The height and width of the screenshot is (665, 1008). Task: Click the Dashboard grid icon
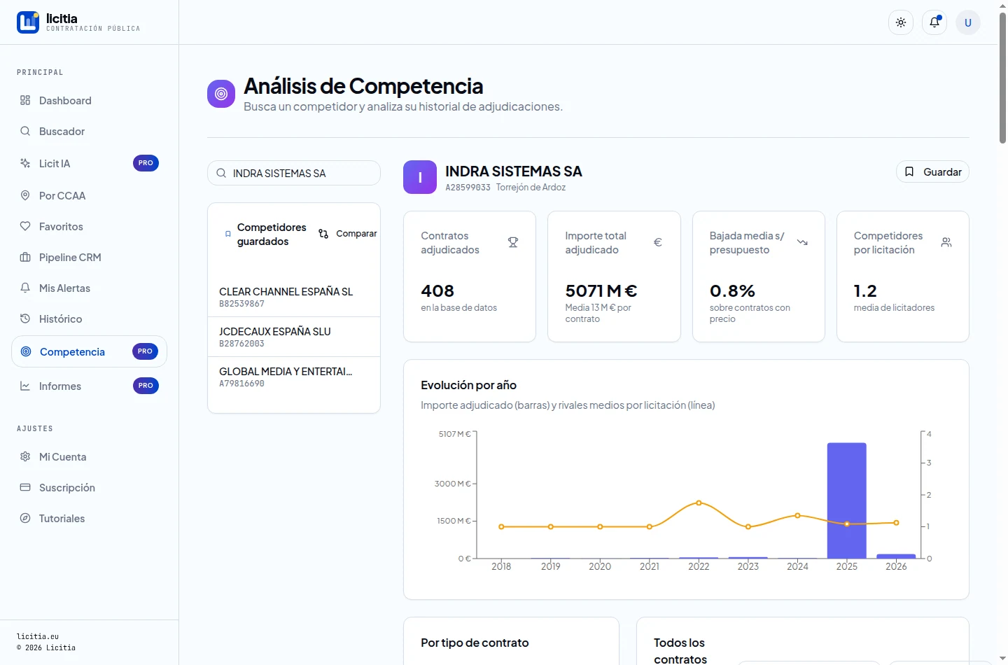click(25, 100)
